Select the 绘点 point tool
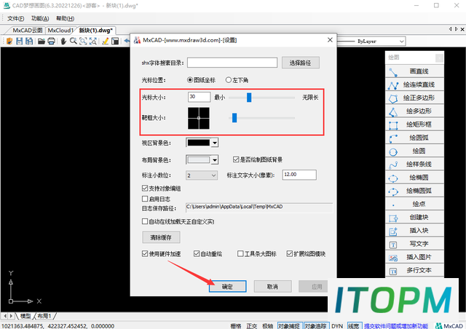466x329 pixels. tap(414, 204)
